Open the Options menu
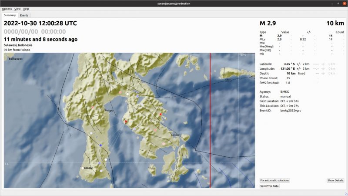Viewport: 348px width, 196px height. coord(7,9)
